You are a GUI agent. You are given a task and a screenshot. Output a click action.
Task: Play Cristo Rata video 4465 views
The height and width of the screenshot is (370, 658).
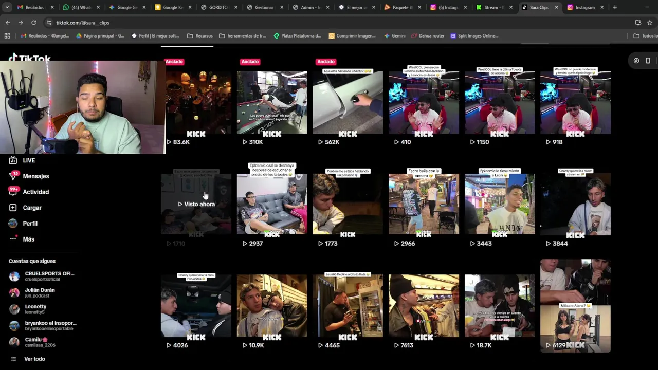click(x=348, y=306)
